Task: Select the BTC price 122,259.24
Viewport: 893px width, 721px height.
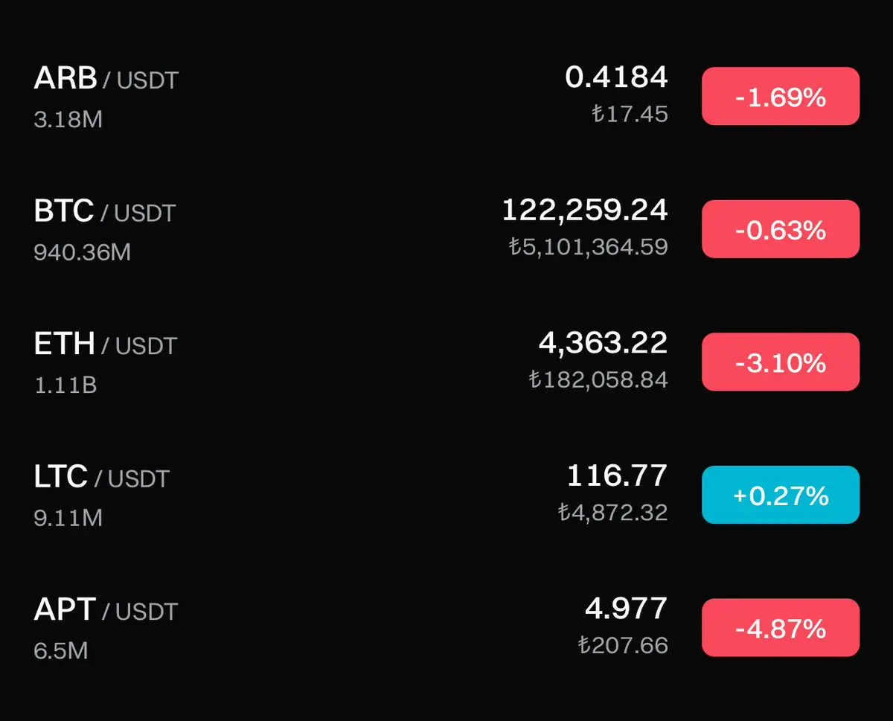Action: coord(584,211)
